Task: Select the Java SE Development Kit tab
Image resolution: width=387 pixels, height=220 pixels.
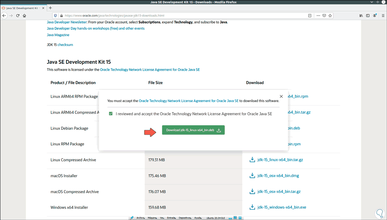Action: 23,8
